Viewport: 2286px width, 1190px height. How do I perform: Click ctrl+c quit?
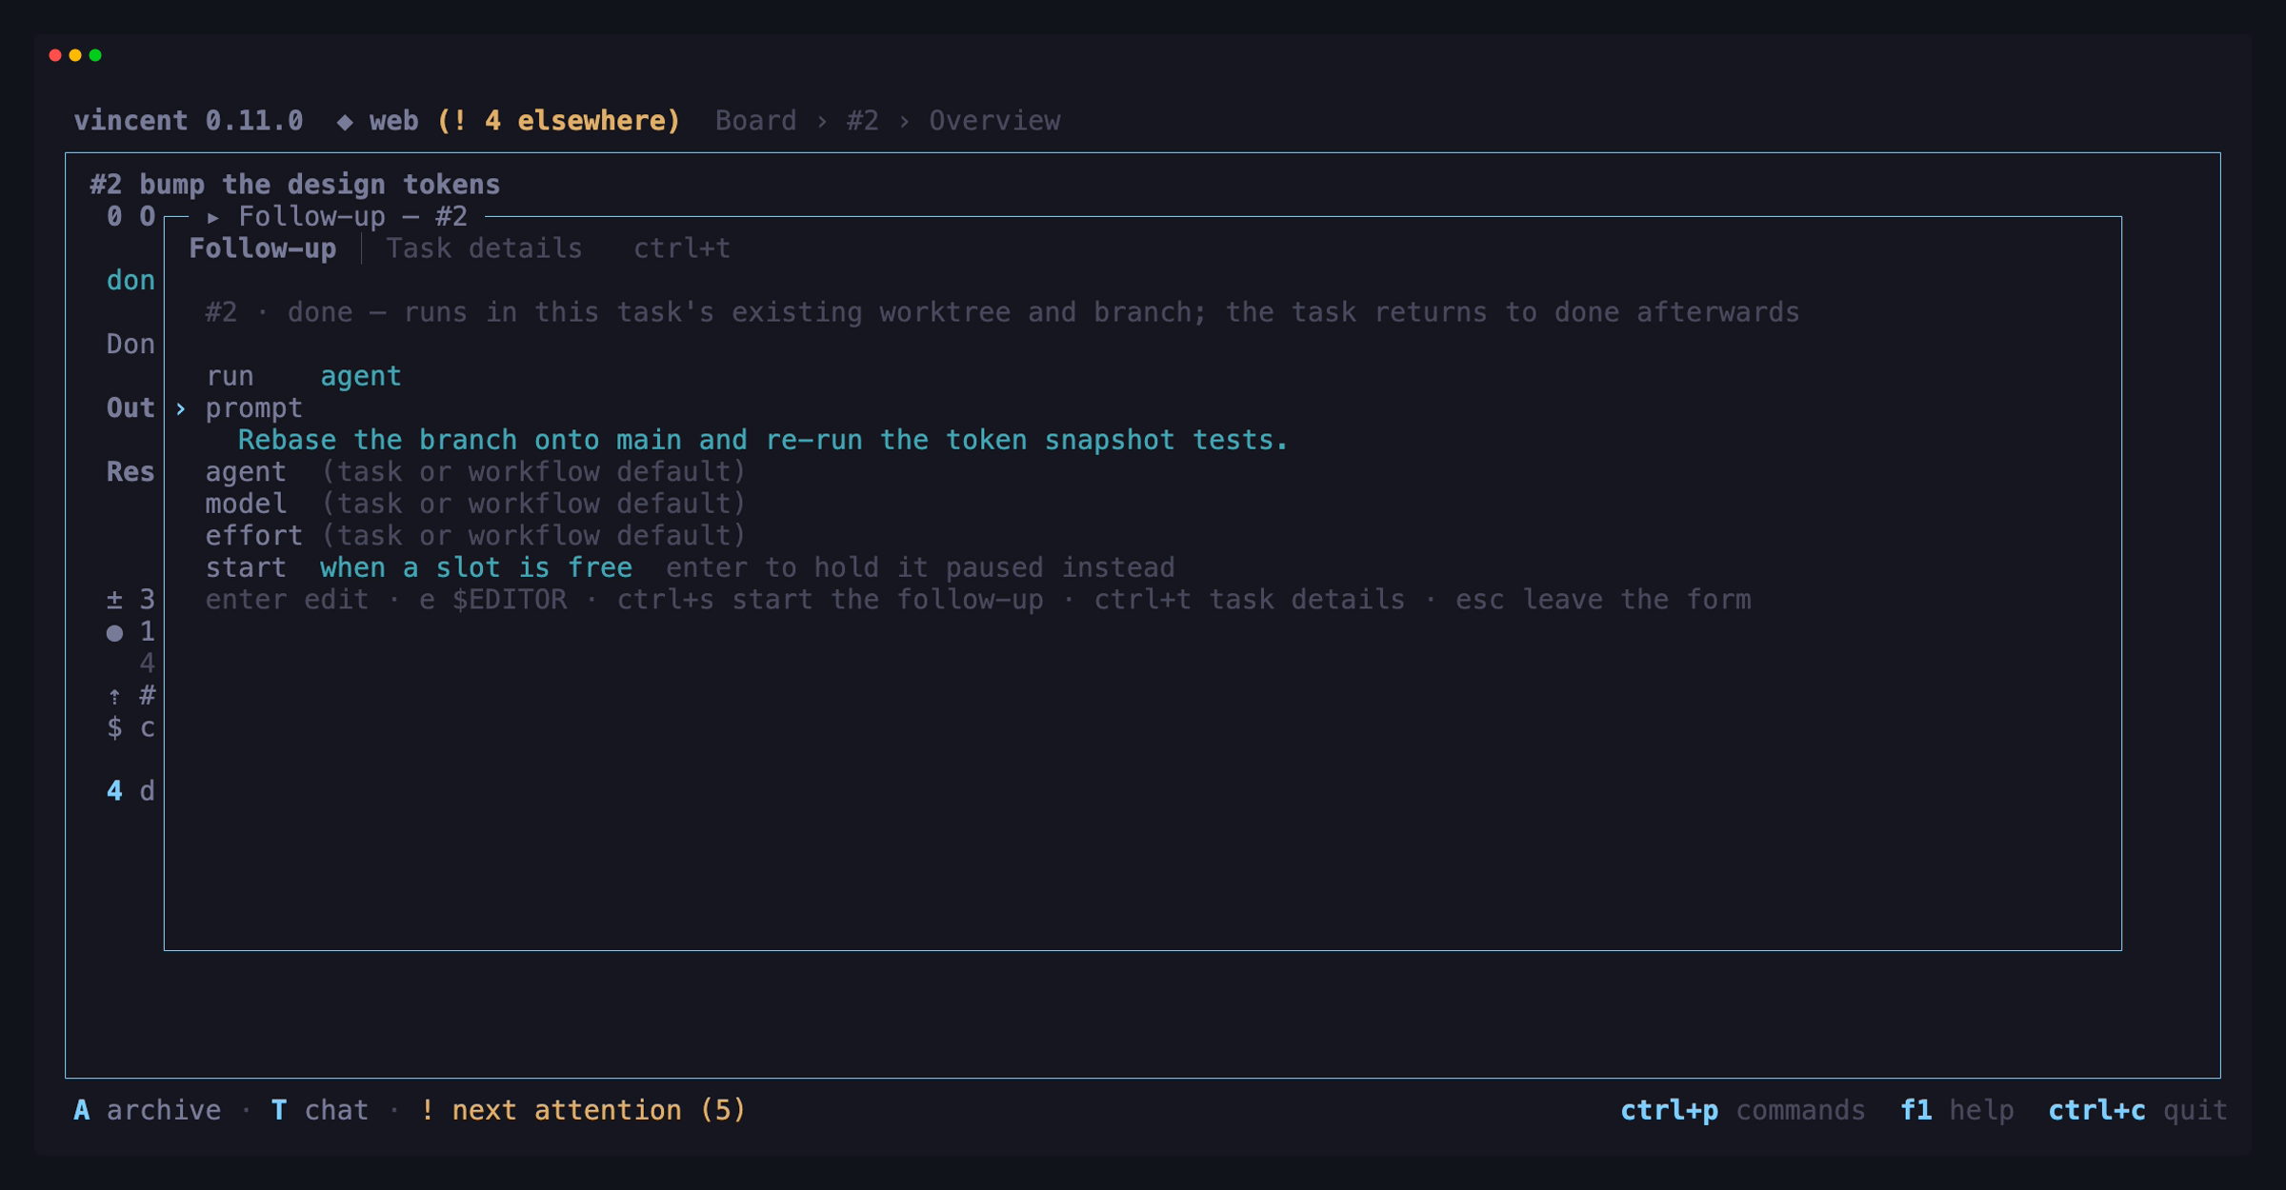click(x=2137, y=1110)
